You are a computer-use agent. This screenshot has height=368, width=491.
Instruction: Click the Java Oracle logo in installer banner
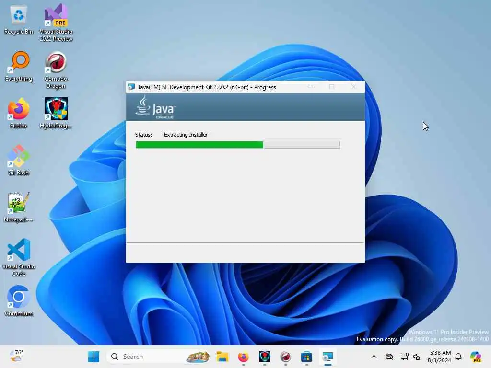156,107
